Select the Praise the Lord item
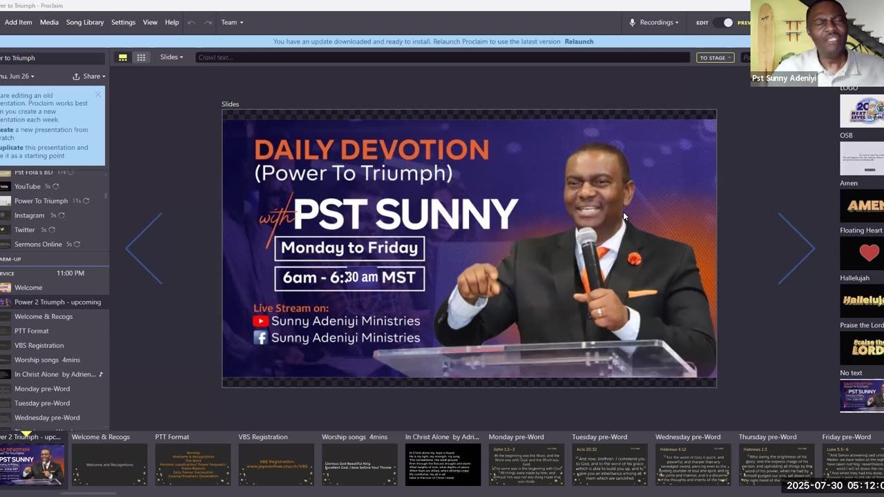The image size is (884, 497). 862,348
